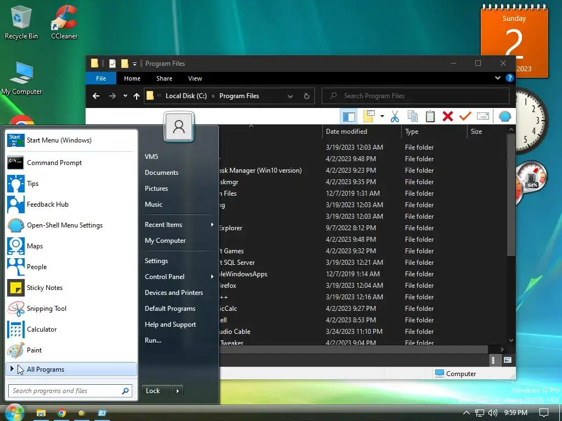
Task: Open Open-Shell Menu Settings
Action: pyautogui.click(x=71, y=225)
